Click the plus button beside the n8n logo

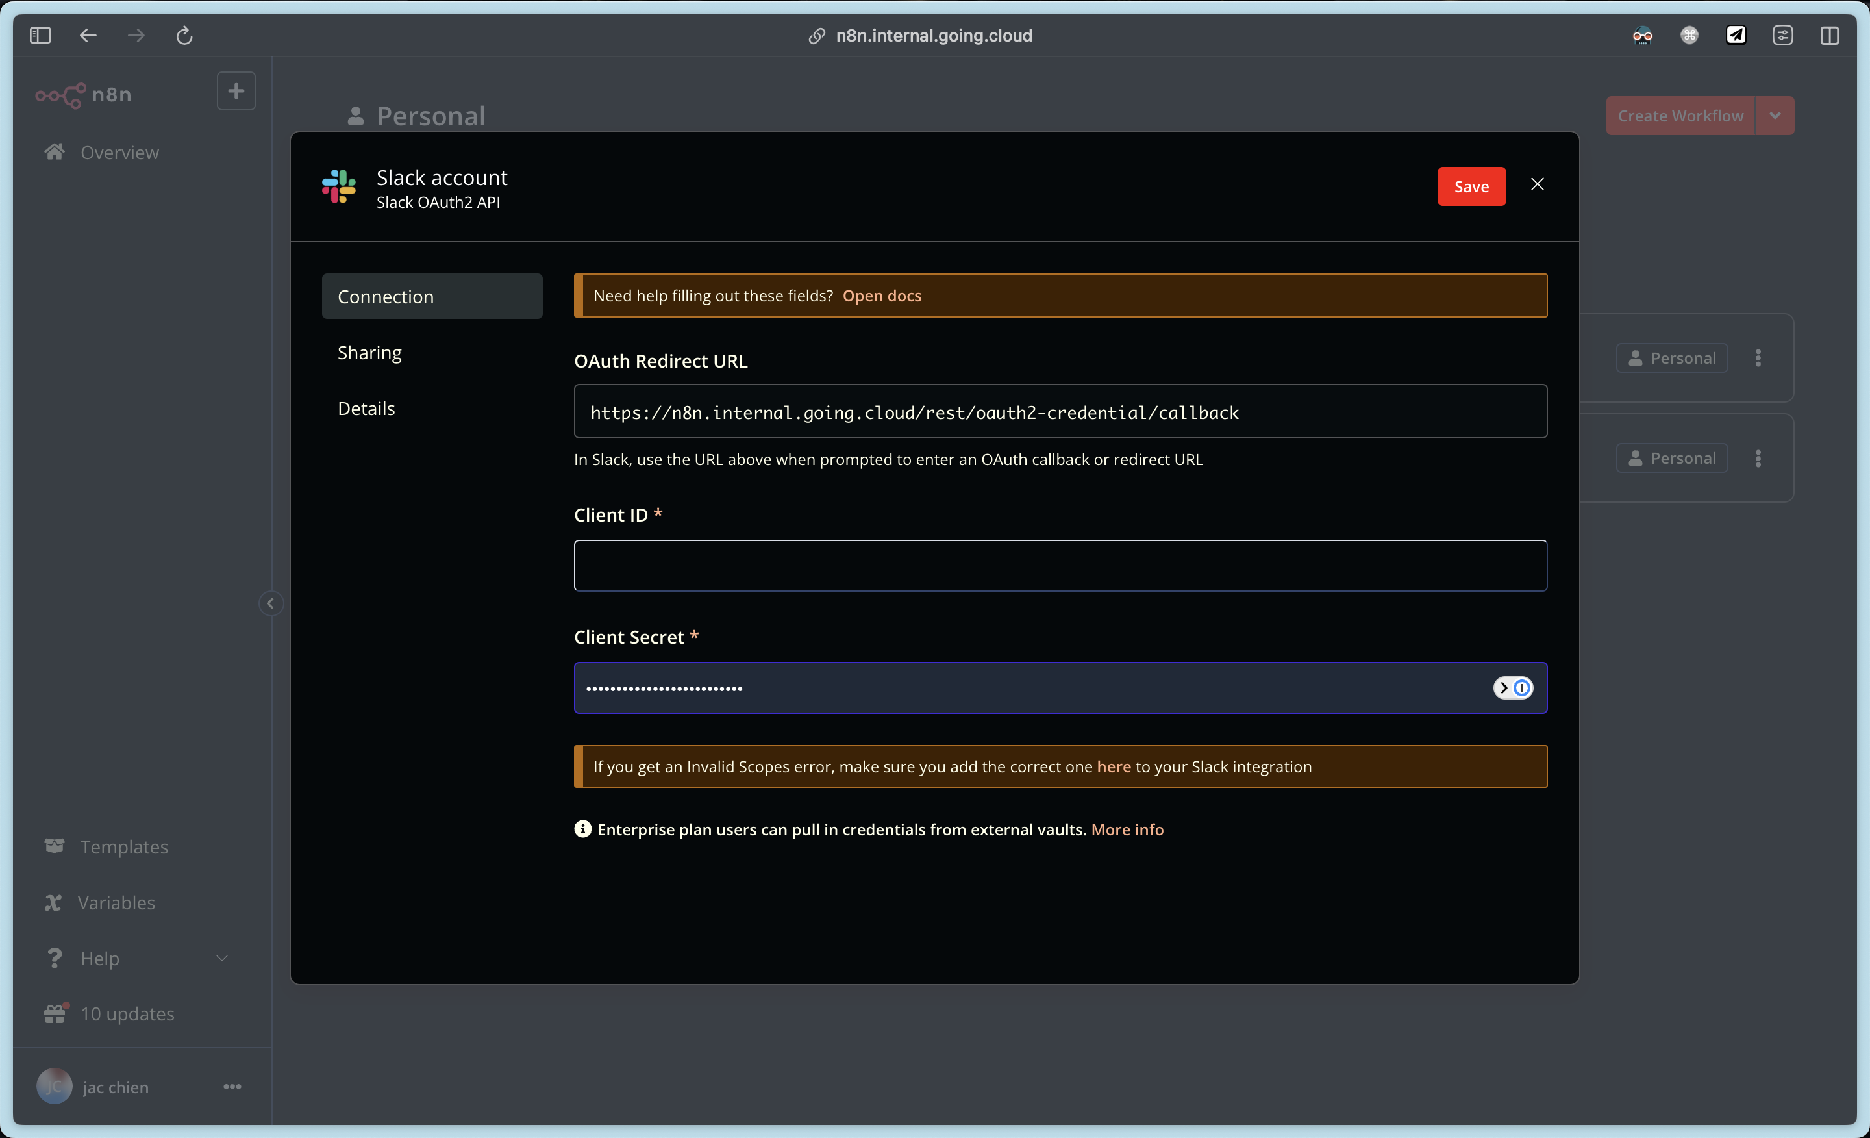point(236,91)
